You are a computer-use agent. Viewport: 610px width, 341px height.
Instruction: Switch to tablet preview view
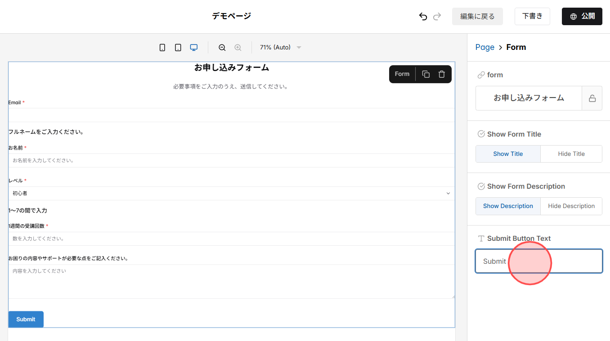click(178, 47)
